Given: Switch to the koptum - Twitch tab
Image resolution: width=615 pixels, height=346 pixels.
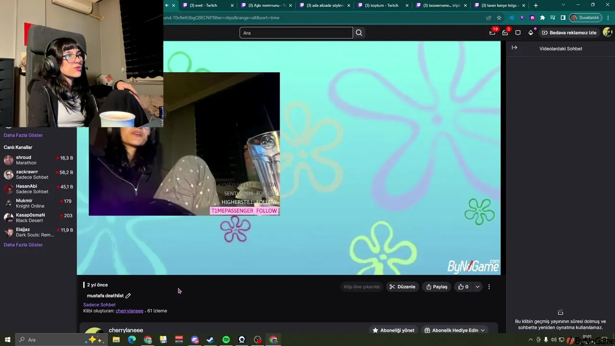Looking at the screenshot, I should click(x=383, y=5).
